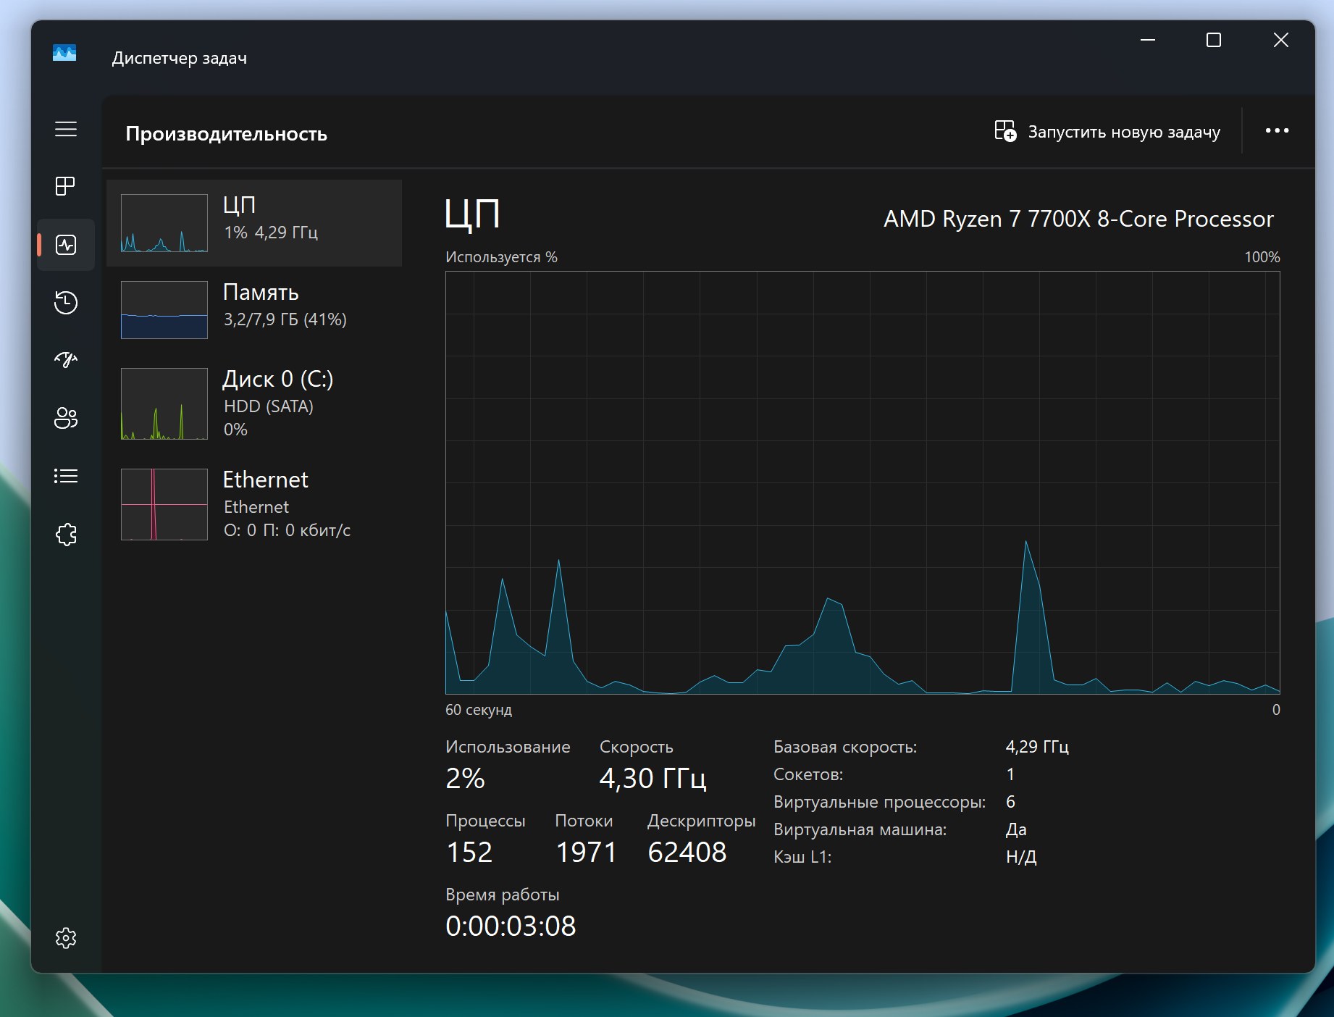Click the Ethernet mini graph thumbnail

tap(164, 504)
